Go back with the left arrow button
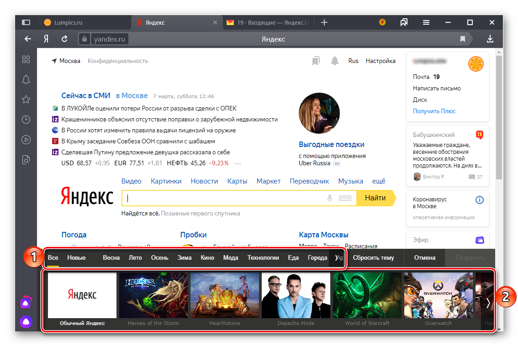This screenshot has height=346, width=518. pyautogui.click(x=28, y=39)
